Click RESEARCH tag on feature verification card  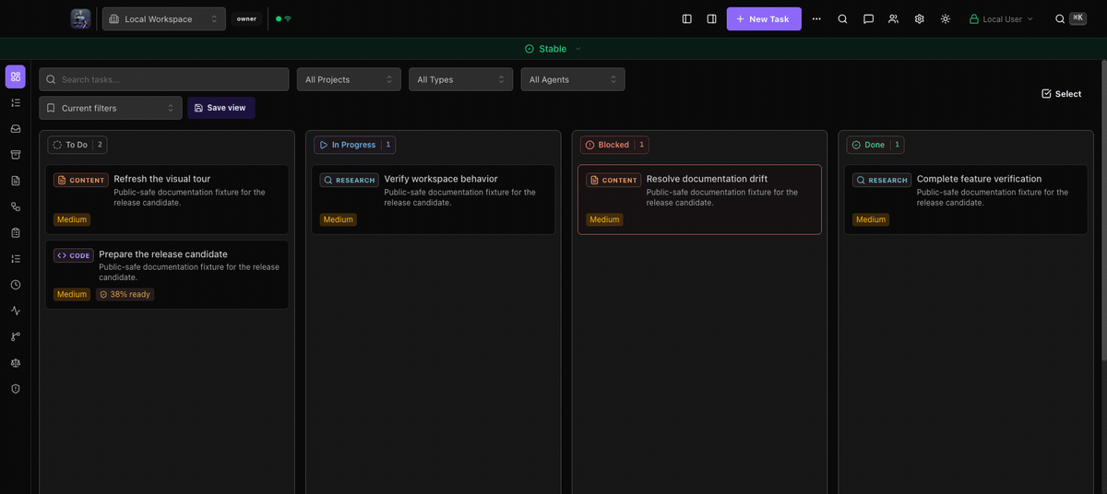(x=882, y=180)
